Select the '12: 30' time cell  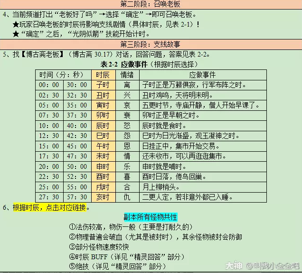(x=49, y=136)
